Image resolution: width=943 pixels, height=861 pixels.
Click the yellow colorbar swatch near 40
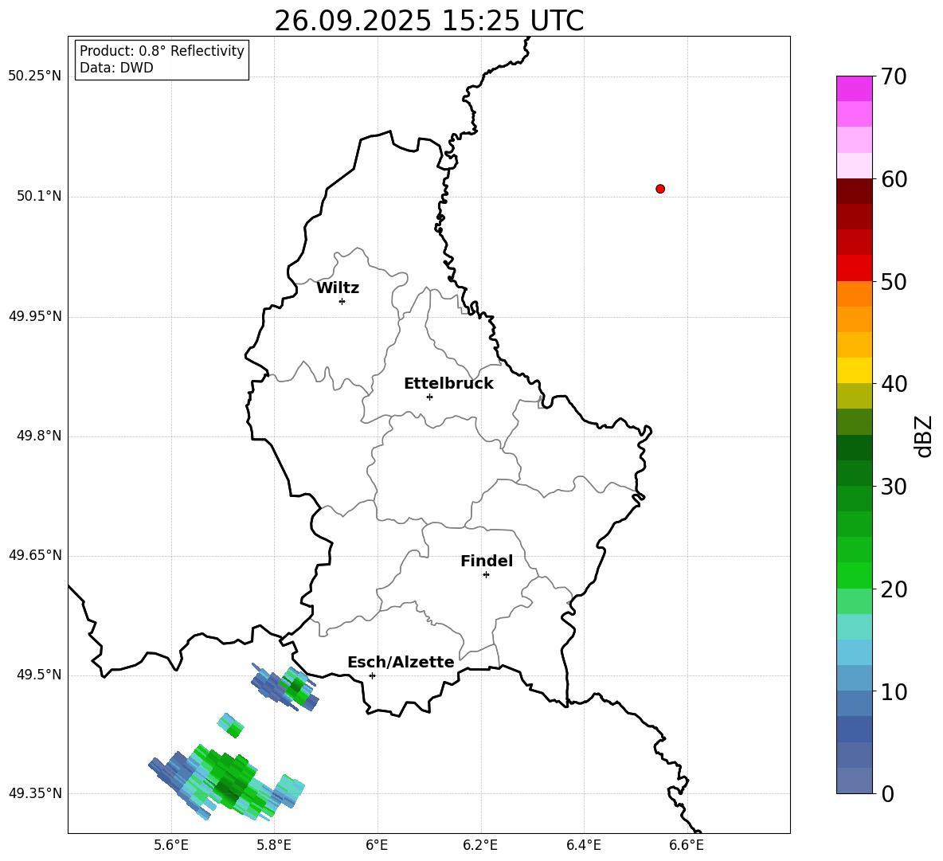coord(854,370)
